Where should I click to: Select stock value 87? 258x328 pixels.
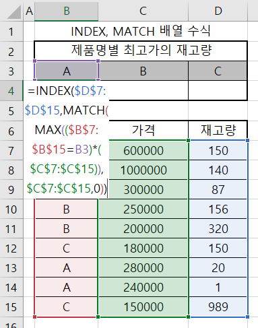click(218, 189)
